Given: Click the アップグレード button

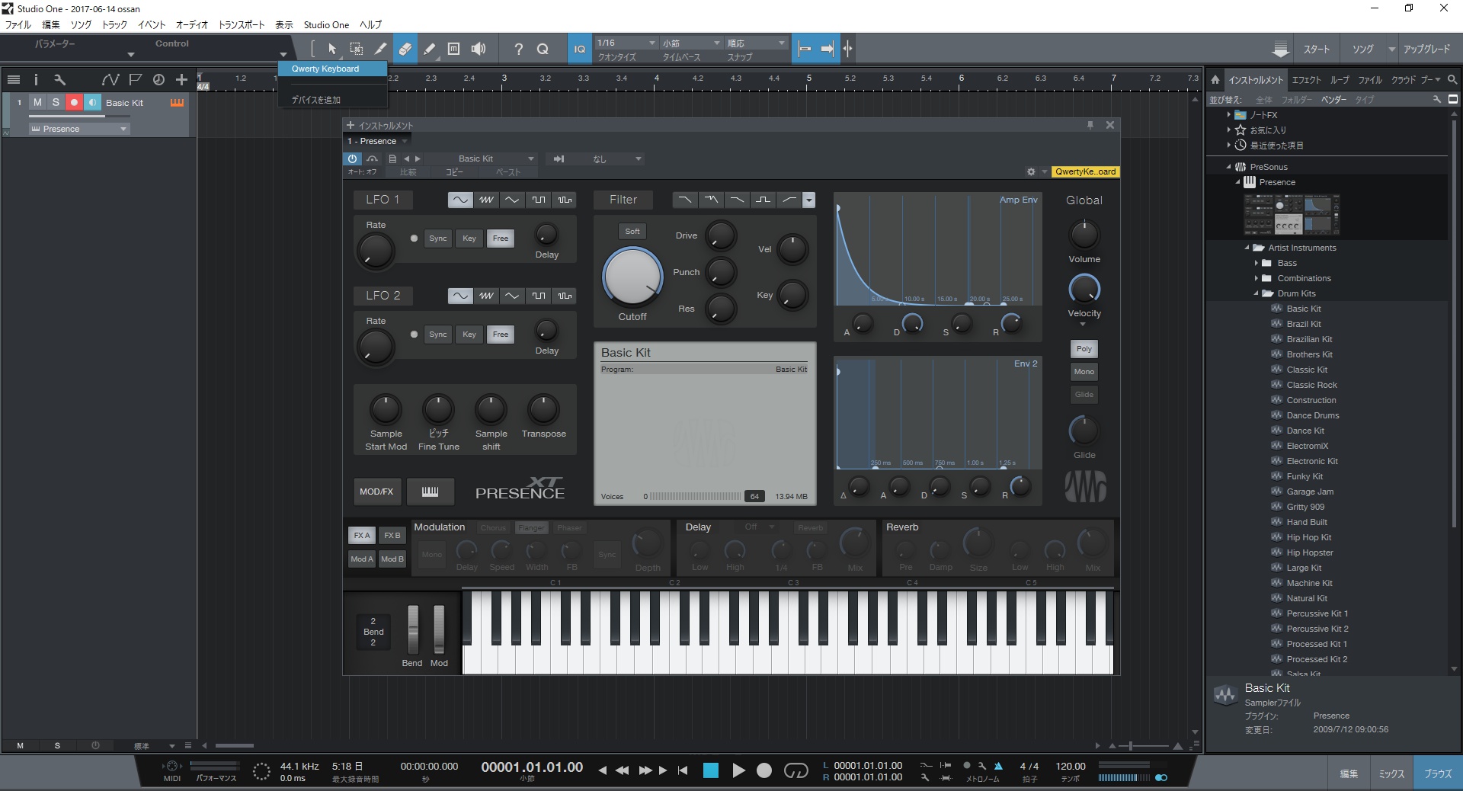Looking at the screenshot, I should [x=1426, y=49].
